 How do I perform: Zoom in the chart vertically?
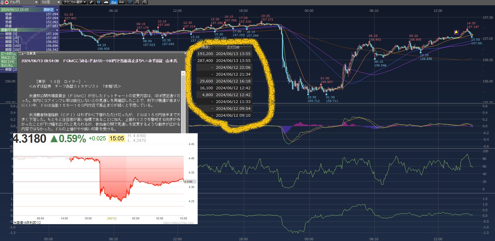[144, 2]
